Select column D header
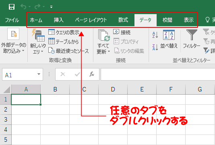Screen dimensions: 215x145 click(113, 89)
